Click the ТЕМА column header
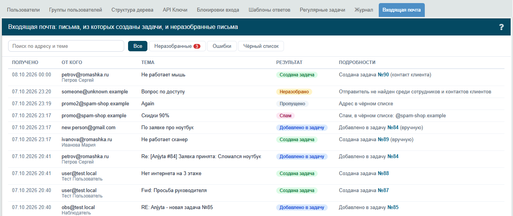The image size is (513, 216). pos(148,62)
